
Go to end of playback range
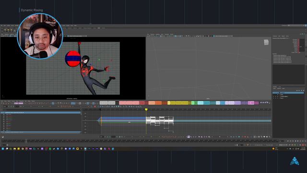(305, 141)
